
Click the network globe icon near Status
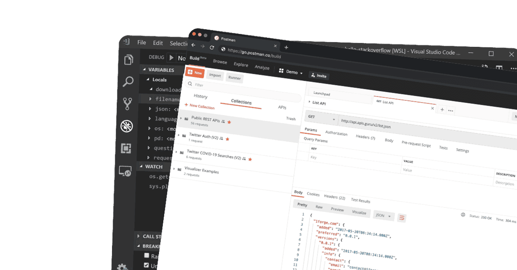click(x=463, y=215)
